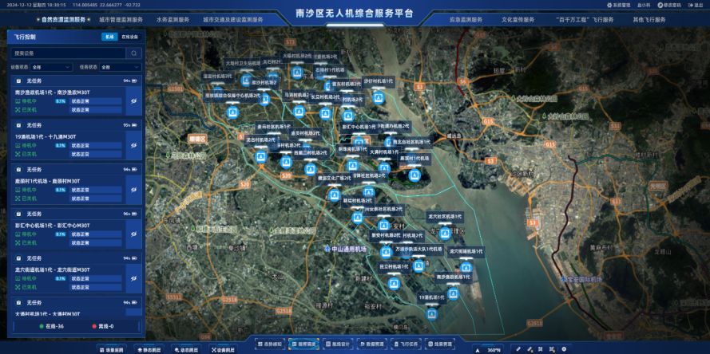Click the 航线设计 button in bottom bar
This screenshot has height=354, width=710.
click(340, 344)
